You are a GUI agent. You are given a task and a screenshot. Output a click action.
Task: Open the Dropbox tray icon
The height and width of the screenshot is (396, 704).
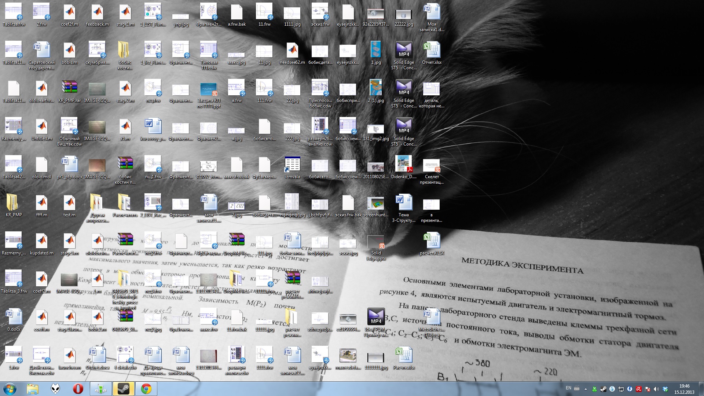click(665, 389)
